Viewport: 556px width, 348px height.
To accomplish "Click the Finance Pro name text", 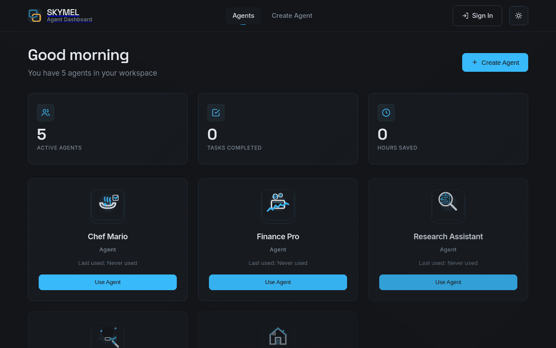I will coord(278,237).
